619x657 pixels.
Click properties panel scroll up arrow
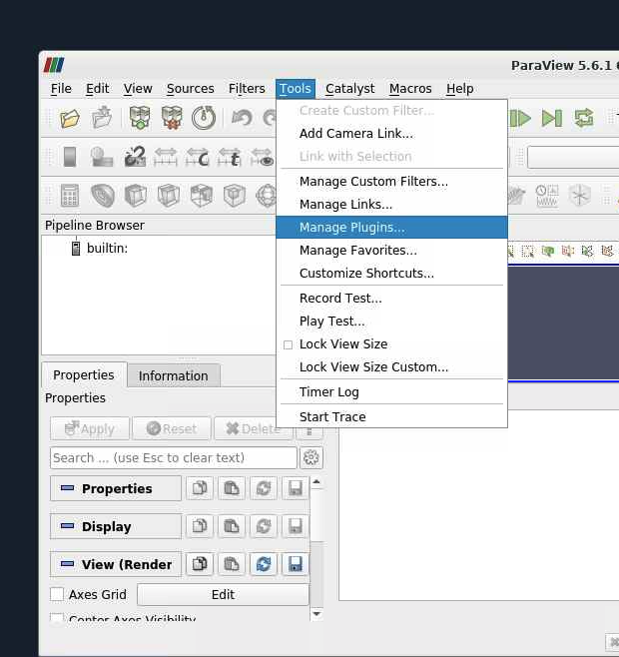coord(316,482)
